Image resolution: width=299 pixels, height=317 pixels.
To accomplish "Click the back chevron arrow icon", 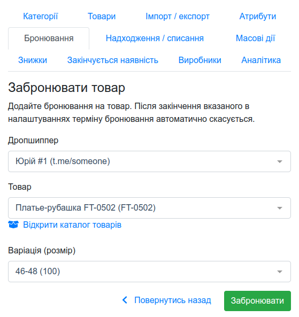I will pyautogui.click(x=125, y=300).
